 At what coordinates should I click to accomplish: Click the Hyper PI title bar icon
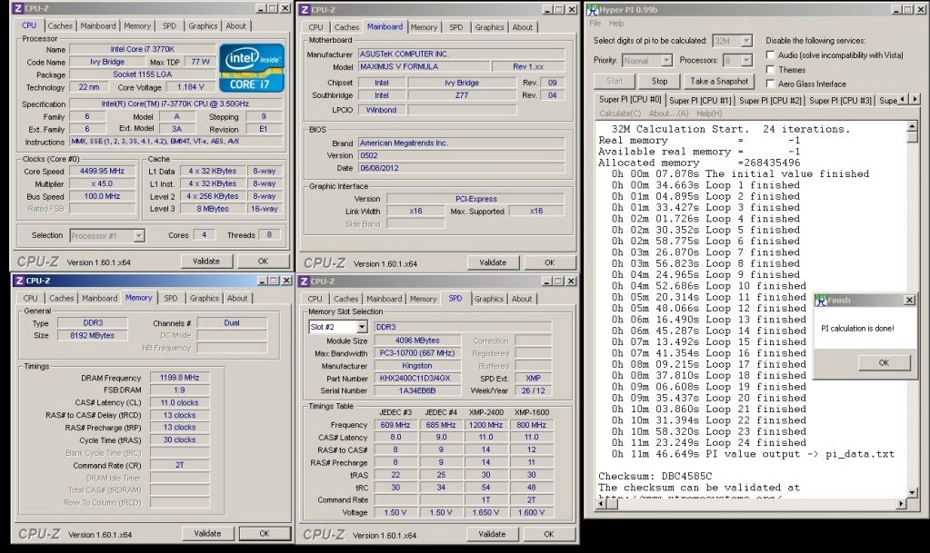[x=592, y=9]
